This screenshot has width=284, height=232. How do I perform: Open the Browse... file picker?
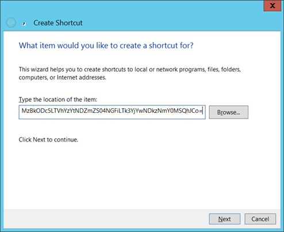[x=229, y=112]
